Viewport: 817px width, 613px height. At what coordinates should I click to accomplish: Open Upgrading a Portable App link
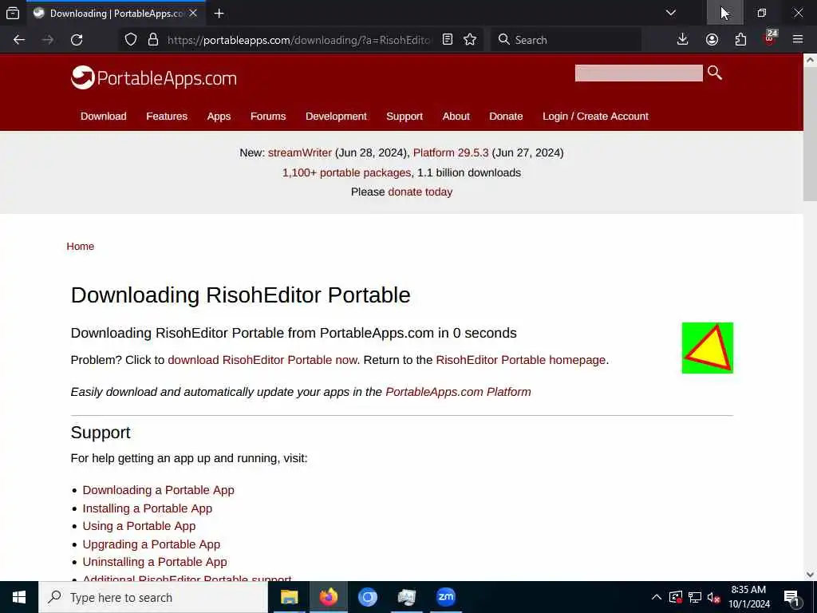[152, 544]
